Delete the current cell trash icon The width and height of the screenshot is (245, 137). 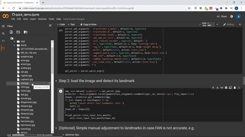click(235, 88)
